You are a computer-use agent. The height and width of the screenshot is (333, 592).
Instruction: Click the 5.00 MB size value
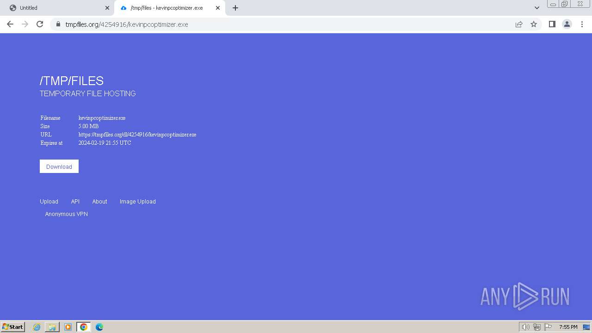88,126
